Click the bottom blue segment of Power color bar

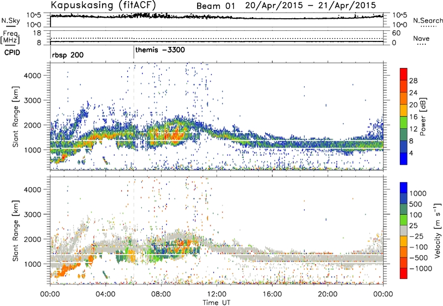tap(404, 159)
